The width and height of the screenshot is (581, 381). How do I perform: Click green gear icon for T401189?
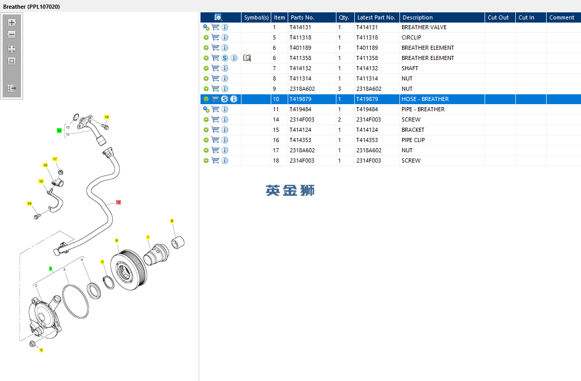coord(206,48)
